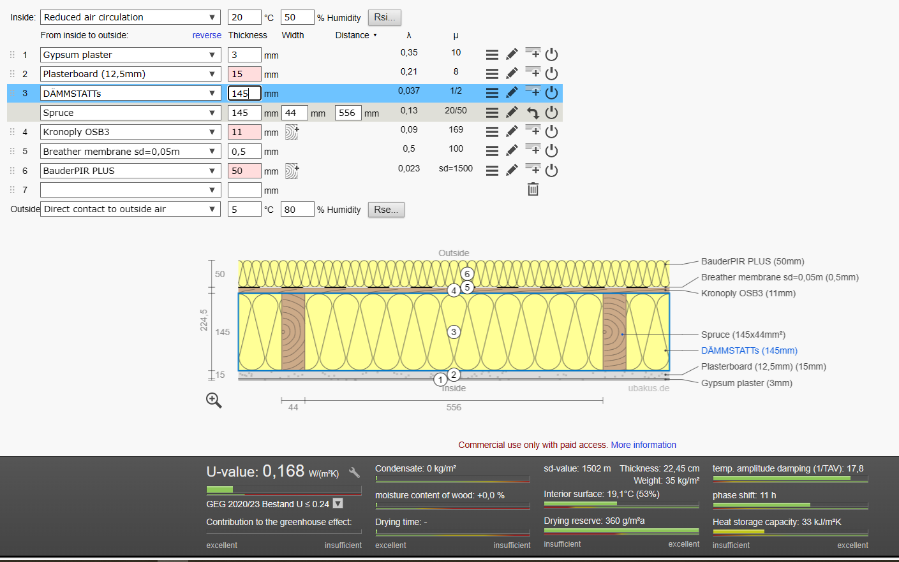This screenshot has width=899, height=562.
Task: Open U-value settings wrench icon
Action: (x=354, y=472)
